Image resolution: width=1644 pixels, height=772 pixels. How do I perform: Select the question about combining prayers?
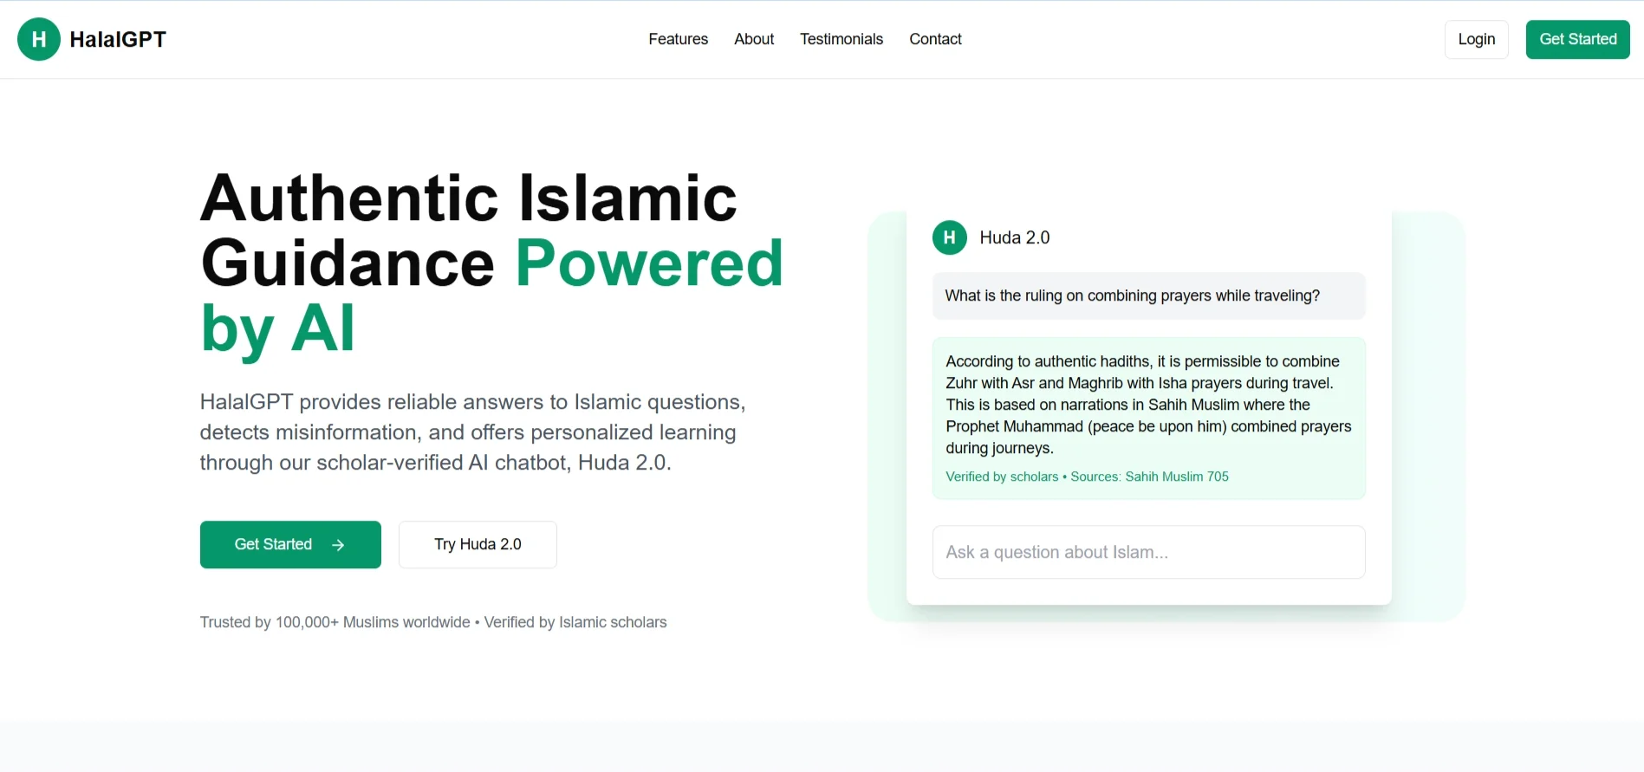(x=1132, y=295)
